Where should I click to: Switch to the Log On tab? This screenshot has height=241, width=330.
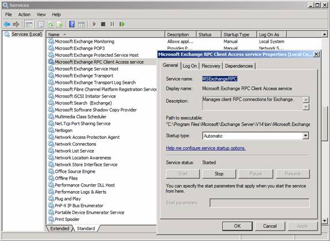[190, 66]
